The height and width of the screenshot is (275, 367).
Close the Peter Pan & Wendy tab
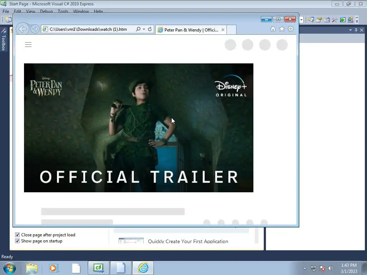pyautogui.click(x=223, y=30)
